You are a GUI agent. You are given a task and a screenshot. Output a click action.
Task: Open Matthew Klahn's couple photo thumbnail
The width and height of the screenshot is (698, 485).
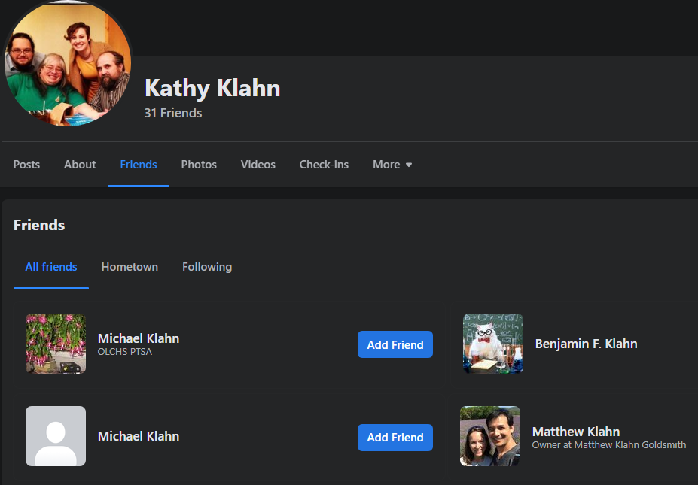490,436
